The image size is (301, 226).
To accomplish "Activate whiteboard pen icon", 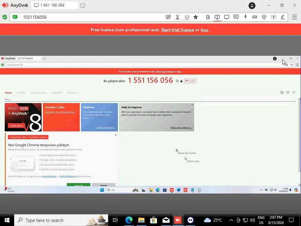I will pyautogui.click(x=283, y=17).
